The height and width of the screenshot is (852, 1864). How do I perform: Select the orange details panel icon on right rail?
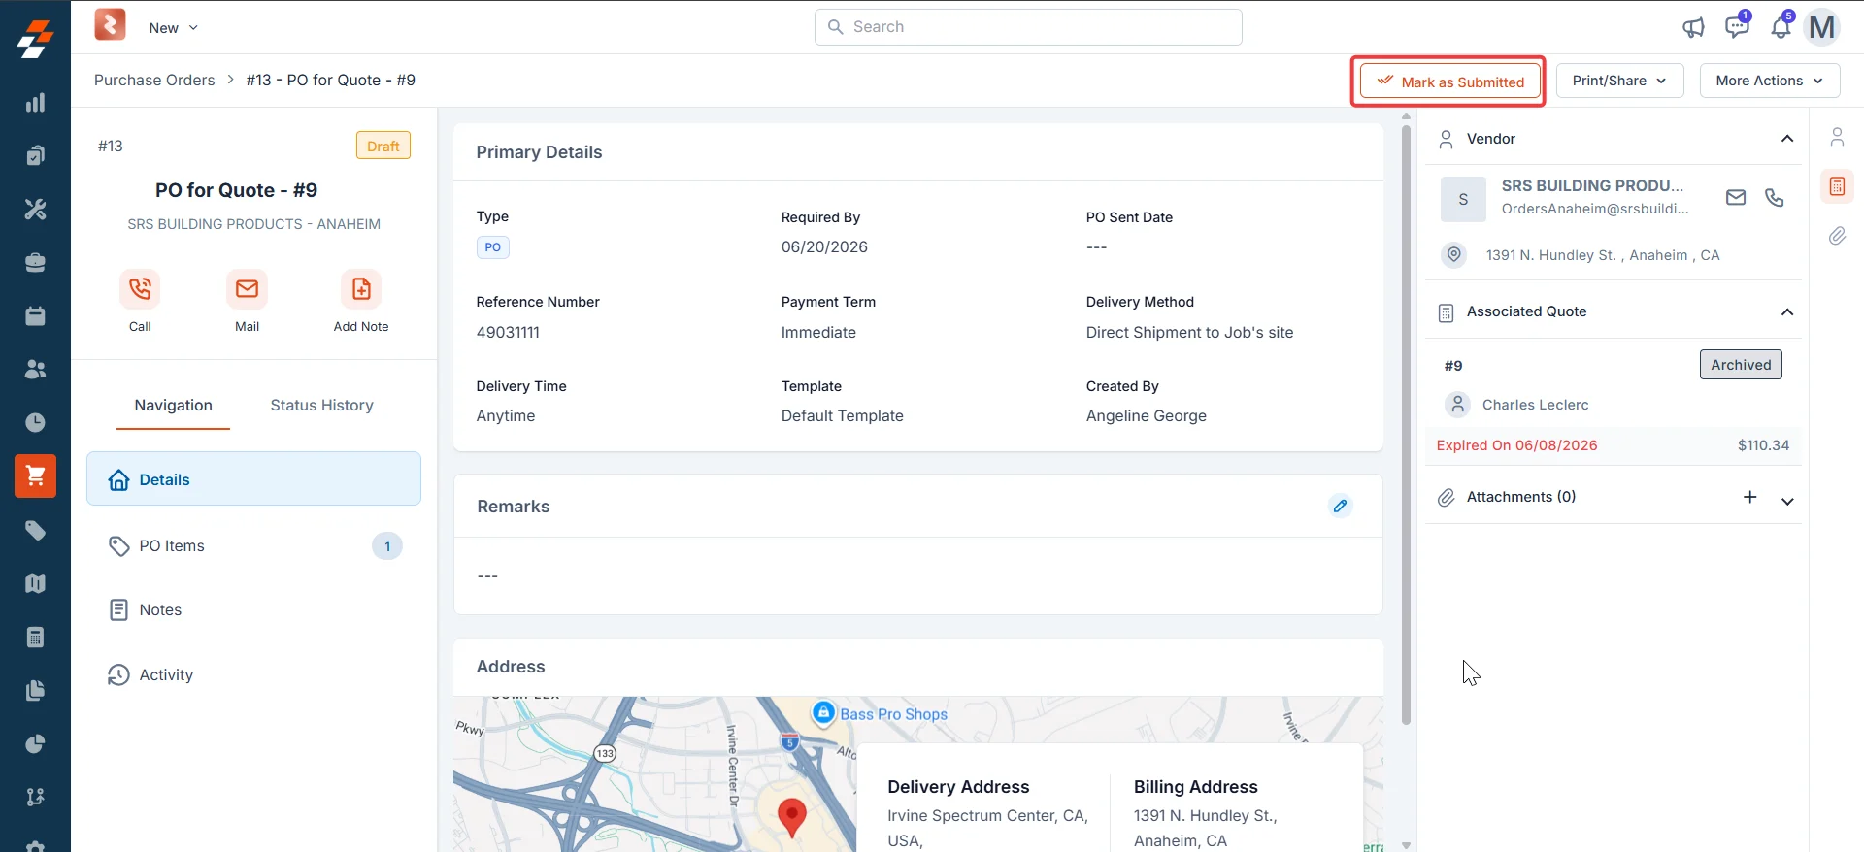pos(1837,186)
